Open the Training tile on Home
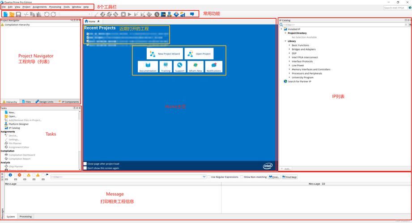The image size is (412, 223). tap(166, 67)
